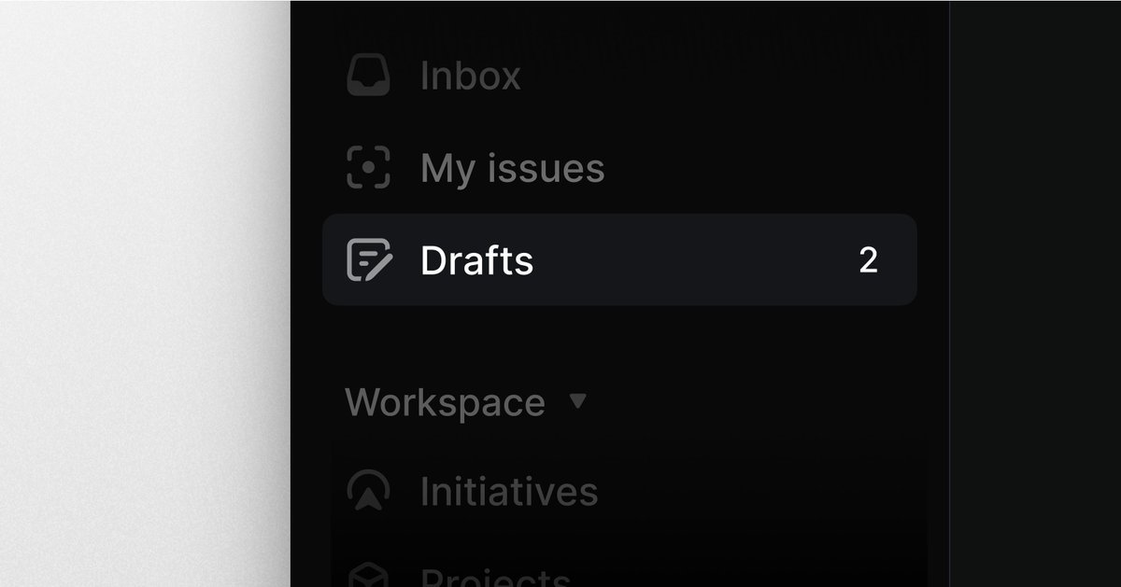Click the Workspace section heading text
The width and height of the screenshot is (1121, 587).
click(445, 402)
